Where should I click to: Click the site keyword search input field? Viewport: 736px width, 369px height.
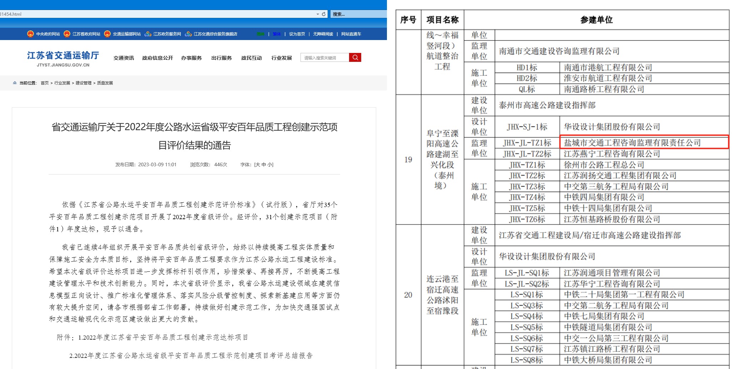point(324,58)
